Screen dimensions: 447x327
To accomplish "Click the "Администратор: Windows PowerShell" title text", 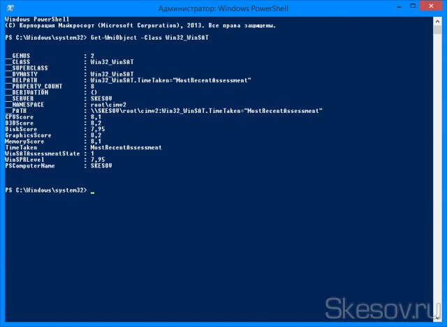I will 223,8.
